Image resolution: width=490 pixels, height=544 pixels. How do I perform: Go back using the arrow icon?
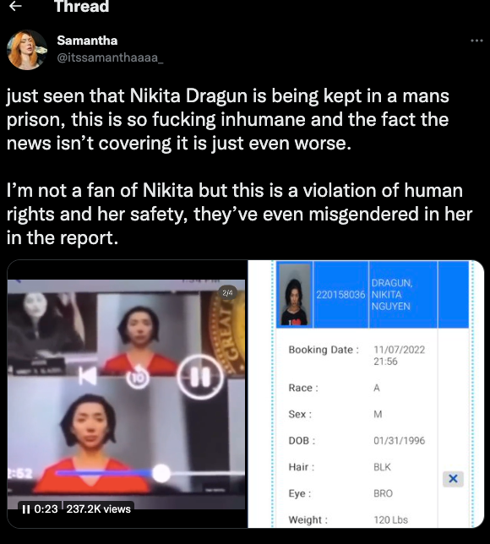15,6
